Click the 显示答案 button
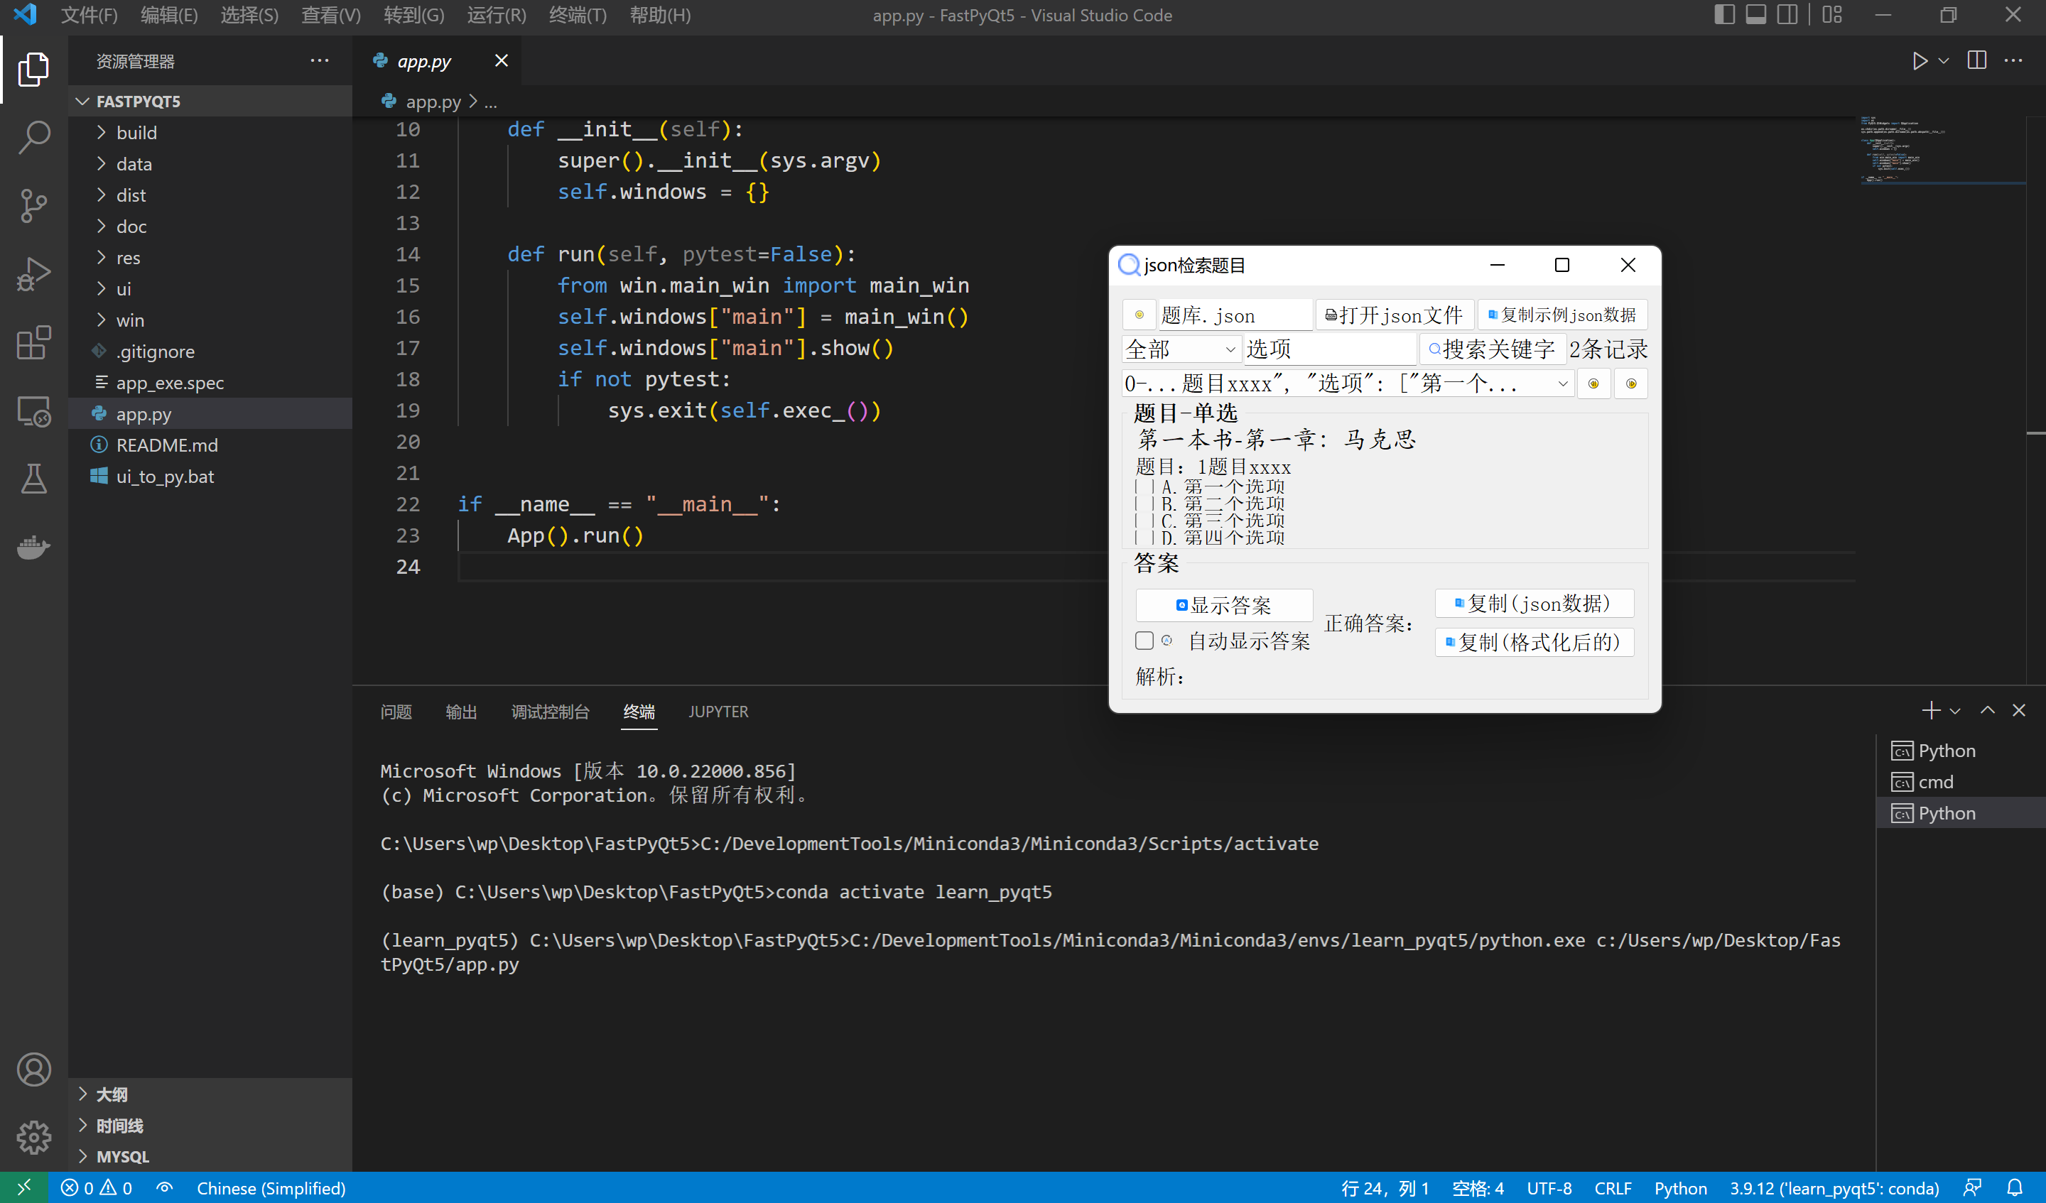Screen dimensions: 2046x1203 [x=1223, y=605]
